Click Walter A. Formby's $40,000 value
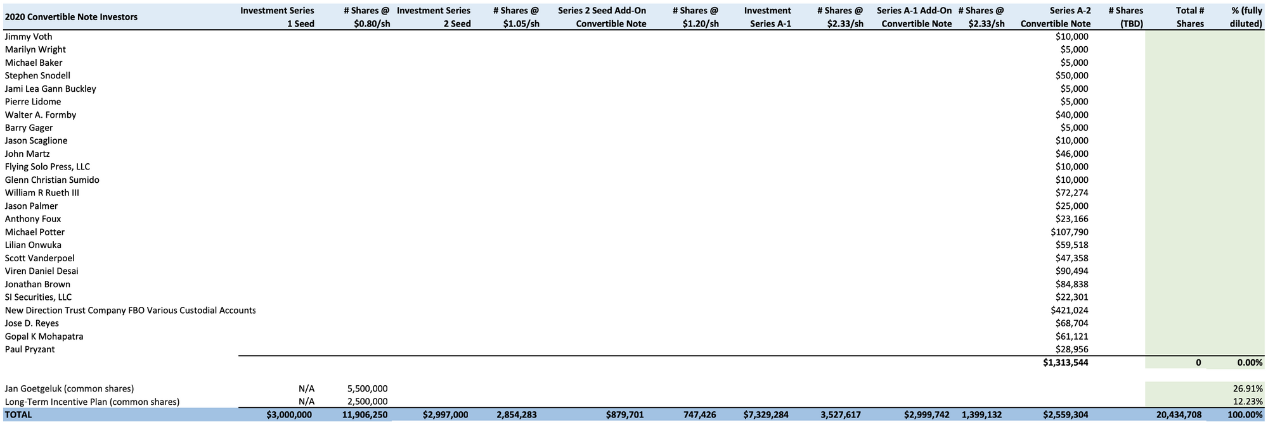This screenshot has height=427, width=1268. (x=1072, y=114)
